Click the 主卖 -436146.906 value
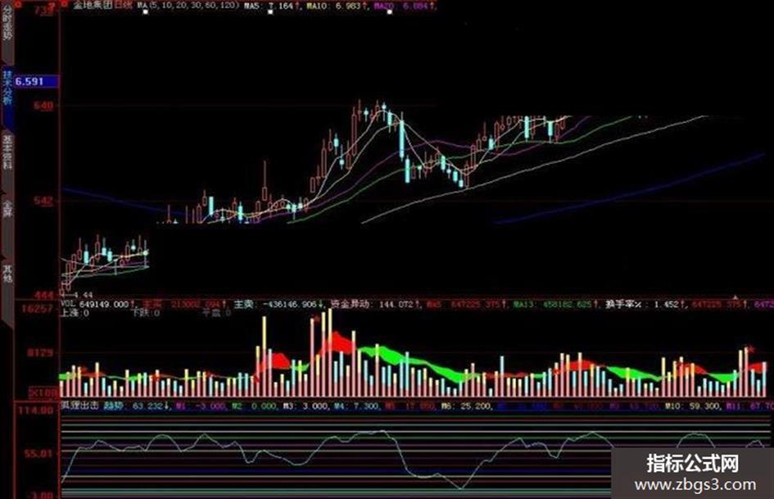Screen dimensions: 774x499 278,304
